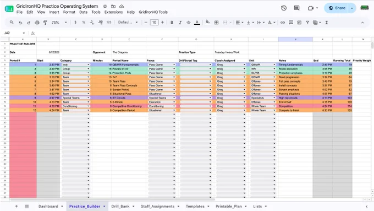The height and width of the screenshot is (211, 374).
Task: Add a new sheet
Action: [x=16, y=206]
